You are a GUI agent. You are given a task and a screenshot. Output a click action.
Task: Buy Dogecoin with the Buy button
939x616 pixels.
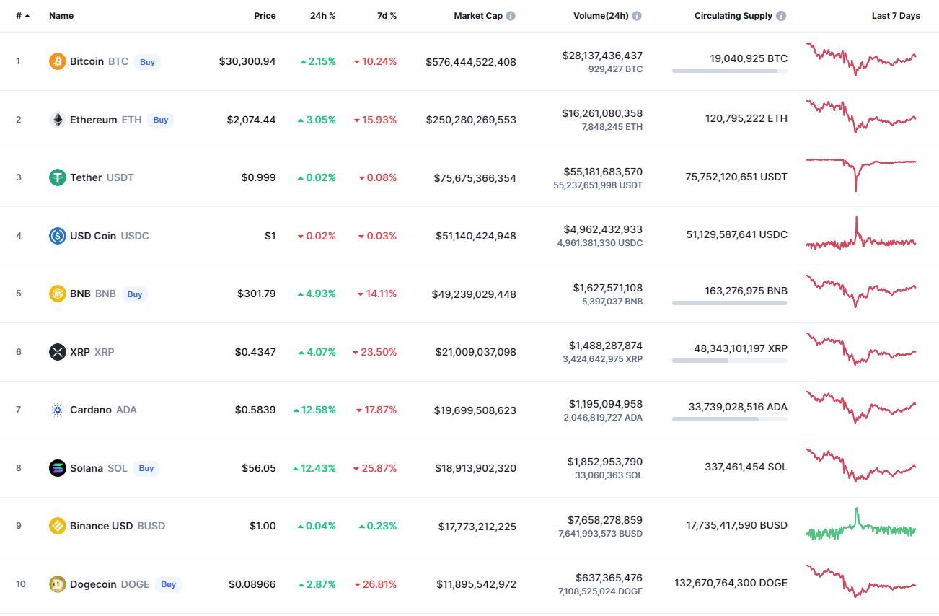point(168,584)
